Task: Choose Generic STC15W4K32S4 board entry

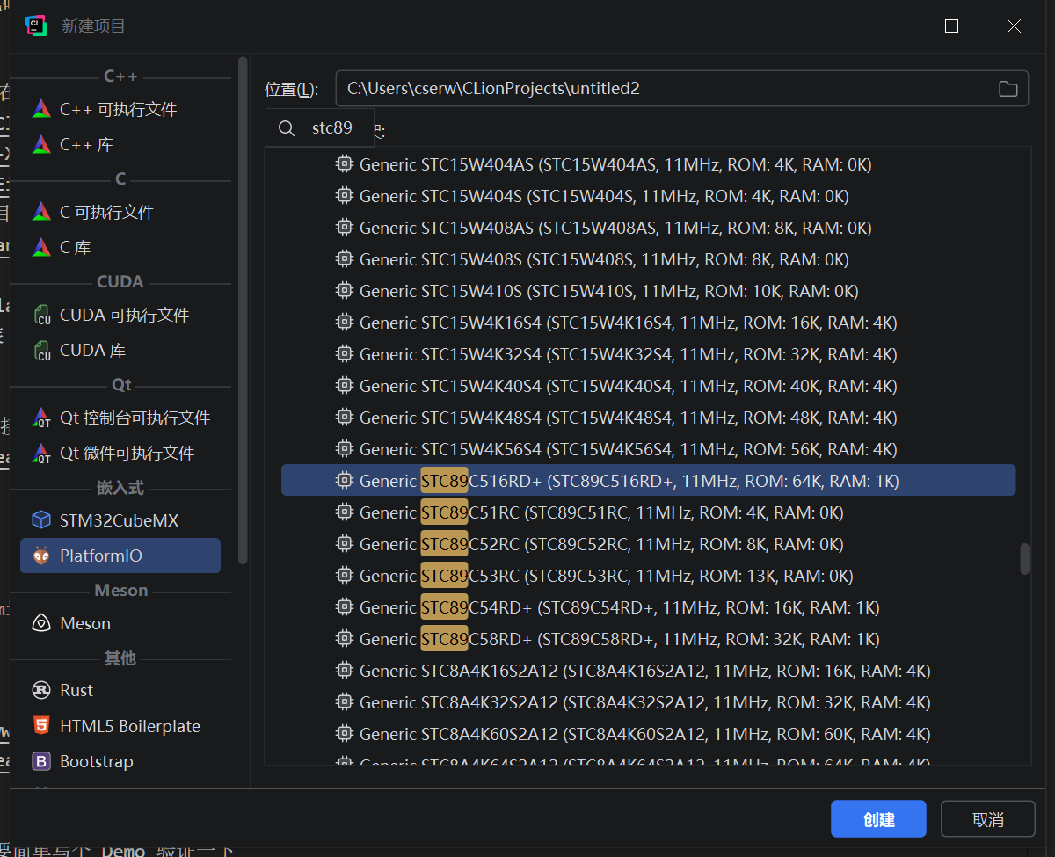Action: (x=628, y=354)
